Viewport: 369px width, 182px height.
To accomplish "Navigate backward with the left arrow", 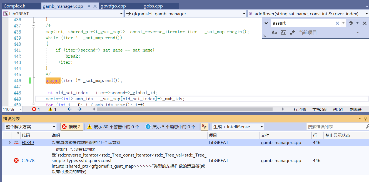I will pyautogui.click(x=69, y=109).
